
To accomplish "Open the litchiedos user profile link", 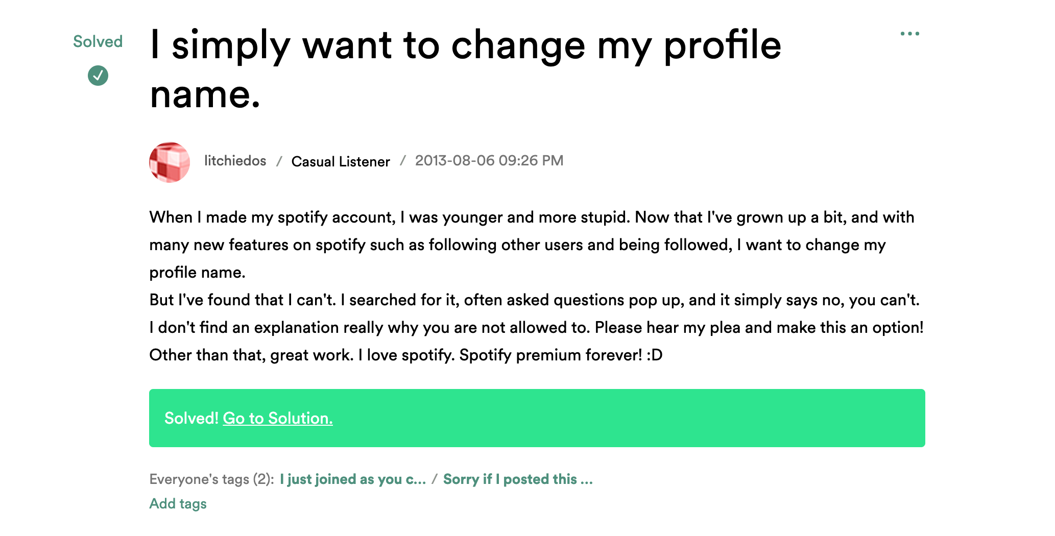I will (x=235, y=161).
